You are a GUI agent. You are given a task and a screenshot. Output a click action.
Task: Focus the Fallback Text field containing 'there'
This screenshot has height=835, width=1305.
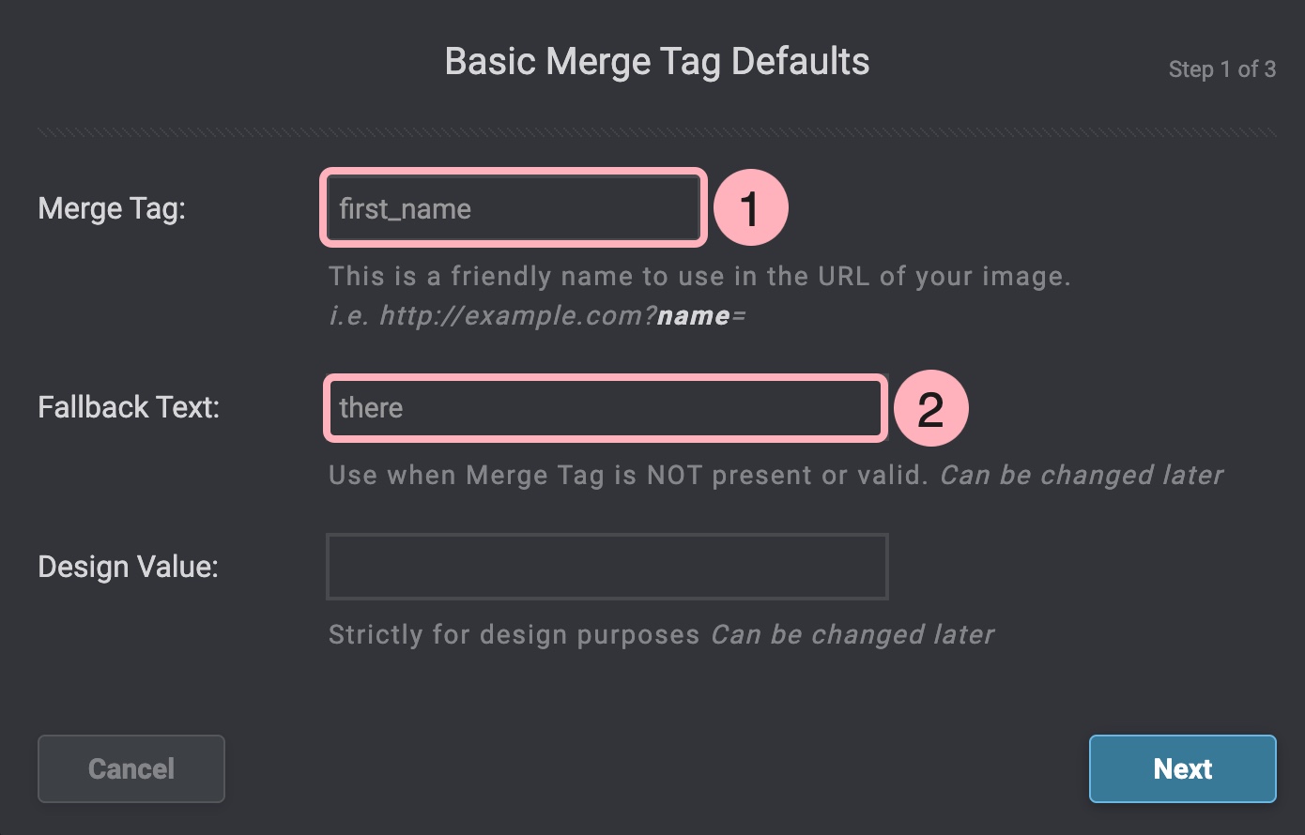pos(606,408)
